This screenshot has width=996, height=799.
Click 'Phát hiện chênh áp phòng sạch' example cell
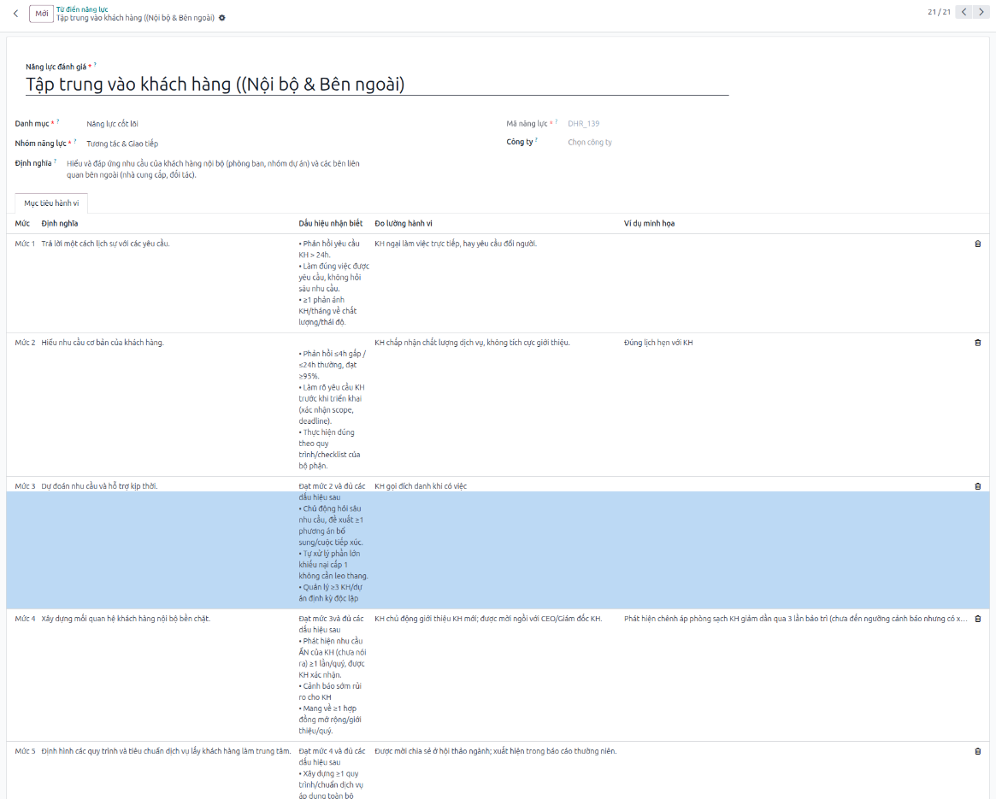point(796,619)
